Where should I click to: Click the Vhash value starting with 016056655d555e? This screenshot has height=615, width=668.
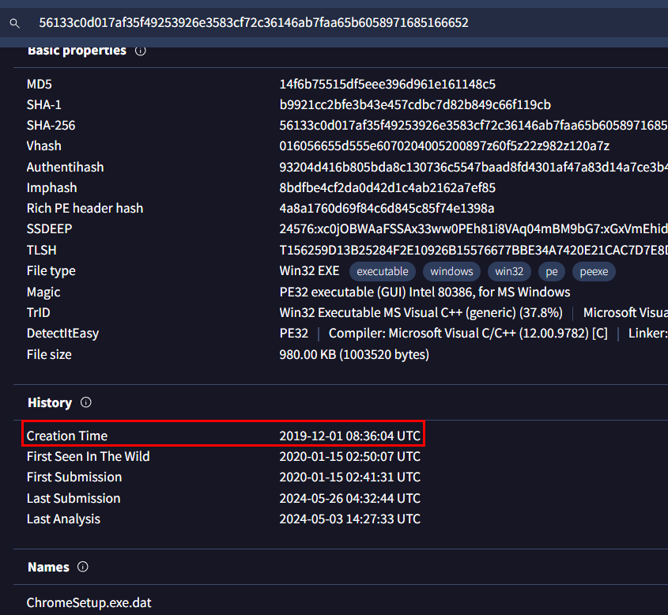444,146
